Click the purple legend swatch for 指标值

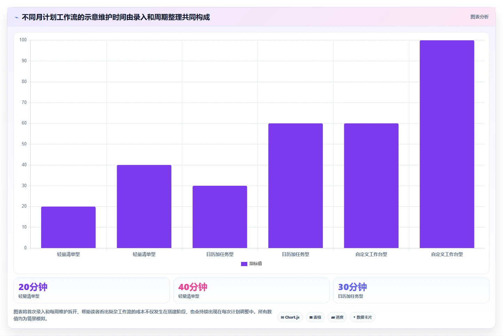point(244,264)
